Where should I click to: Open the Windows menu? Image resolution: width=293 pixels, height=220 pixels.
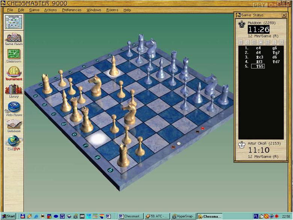coord(94,10)
